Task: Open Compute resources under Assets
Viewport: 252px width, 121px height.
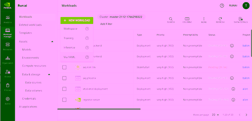Action: [34, 66]
